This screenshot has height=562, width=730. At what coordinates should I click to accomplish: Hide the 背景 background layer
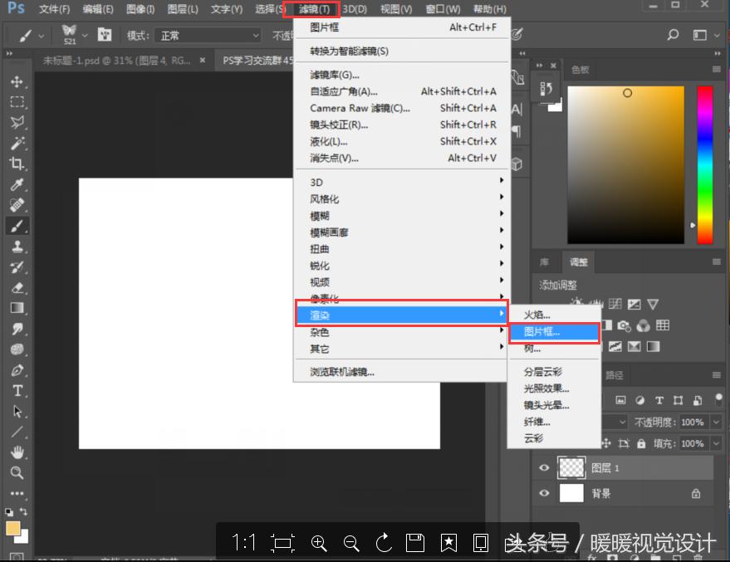tap(544, 492)
